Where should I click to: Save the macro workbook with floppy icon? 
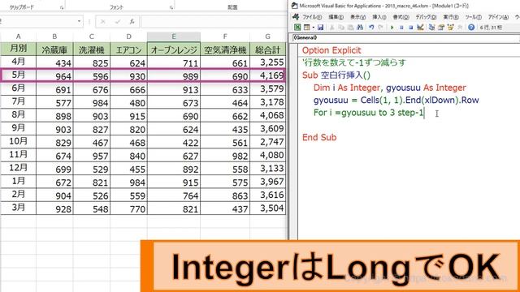tap(320, 27)
